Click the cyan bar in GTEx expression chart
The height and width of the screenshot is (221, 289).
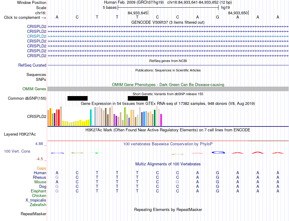point(91,118)
